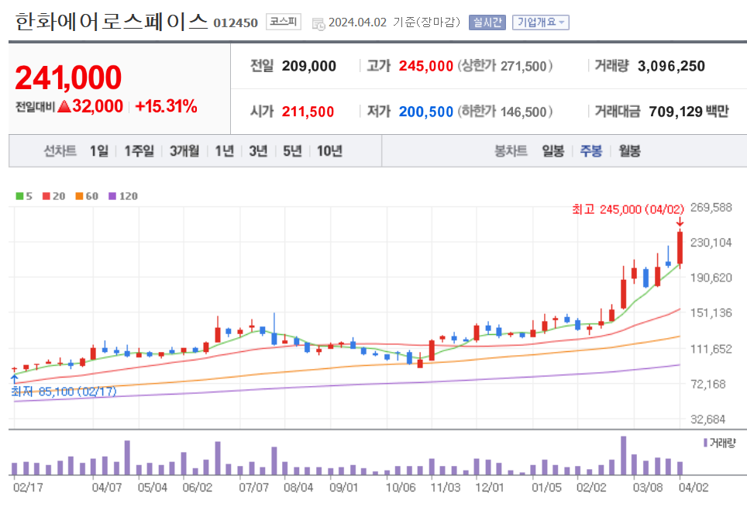
Task: Click the 151,136 y-axis label
Action: (711, 312)
